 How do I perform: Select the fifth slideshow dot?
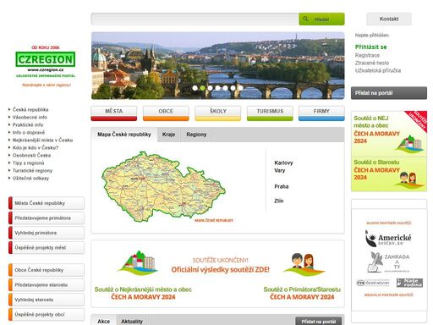pyautogui.click(x=225, y=88)
